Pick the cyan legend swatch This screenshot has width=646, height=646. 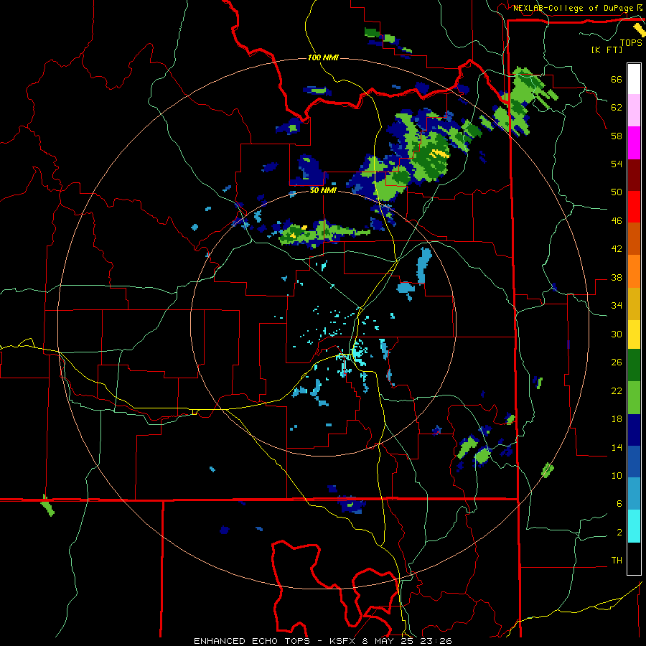pyautogui.click(x=634, y=526)
